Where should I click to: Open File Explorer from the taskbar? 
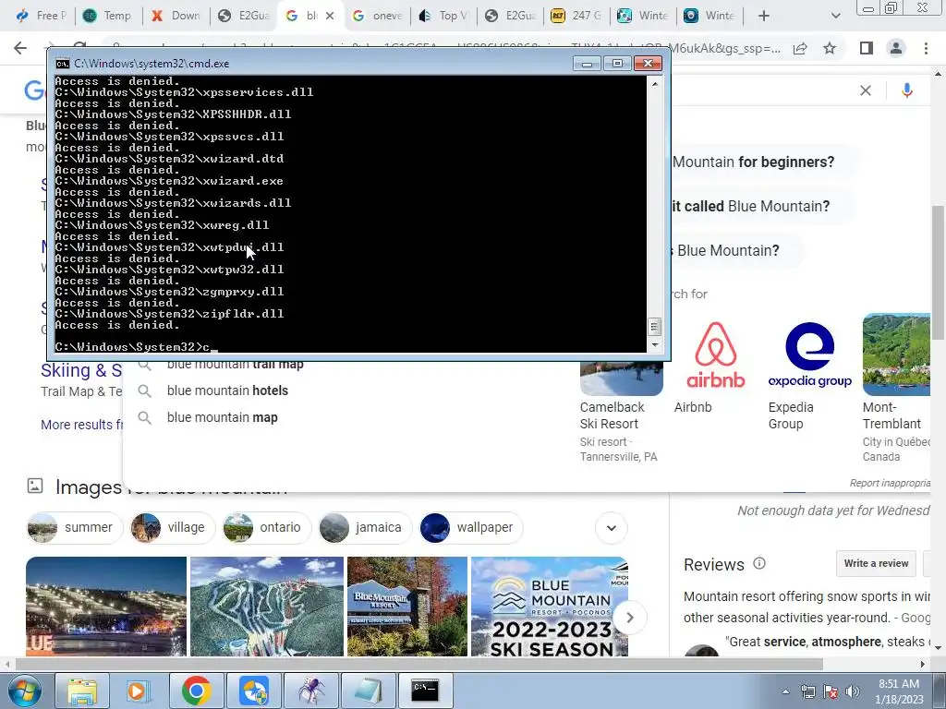click(x=82, y=691)
